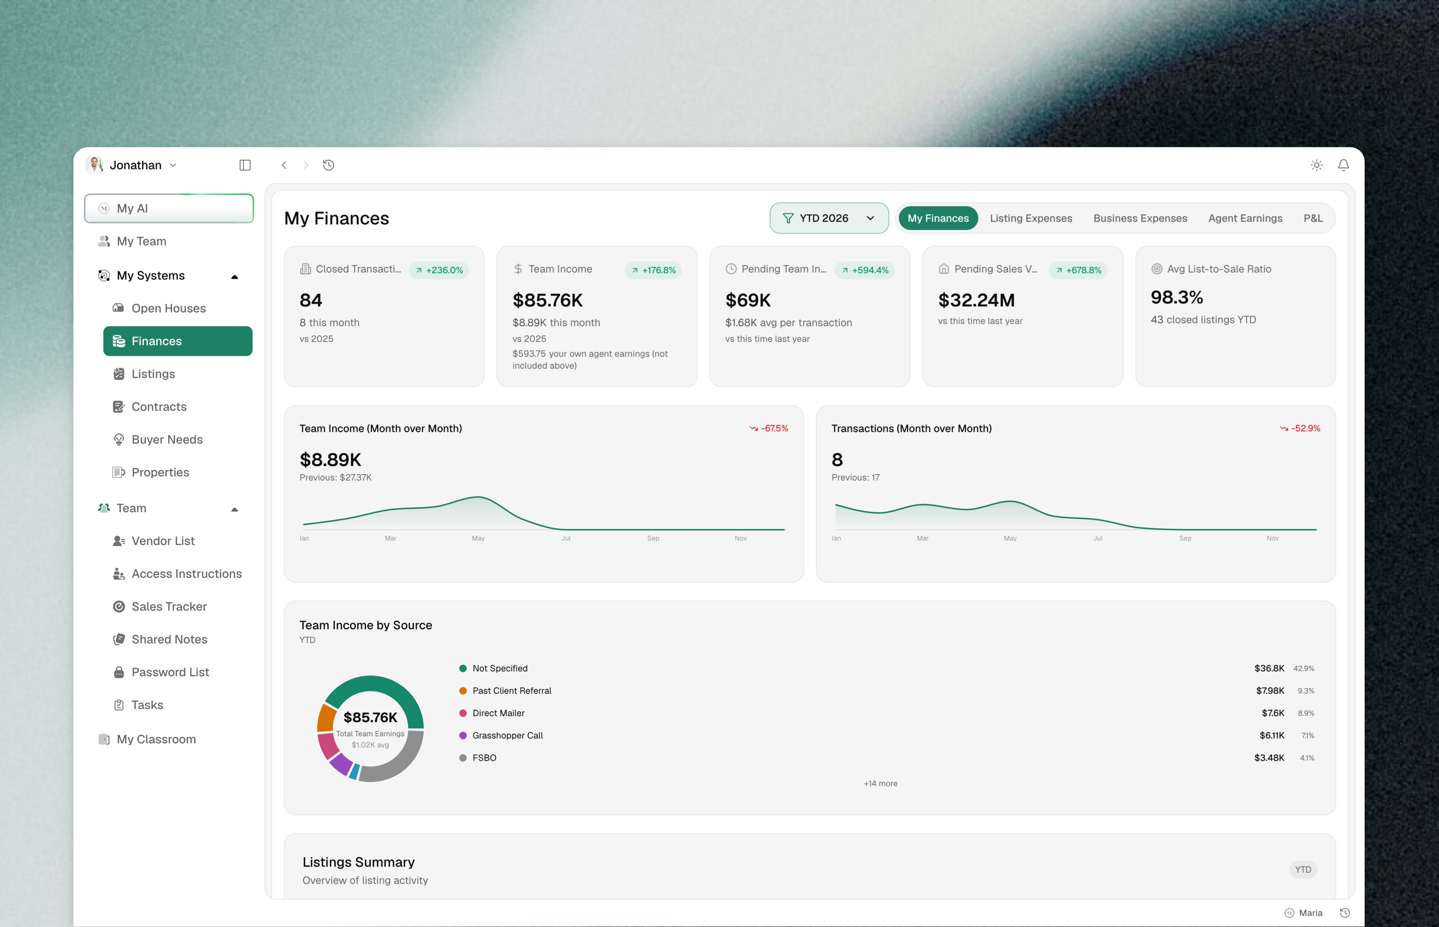
Task: Open the Jonathan account dropdown chevron
Action: 174,165
